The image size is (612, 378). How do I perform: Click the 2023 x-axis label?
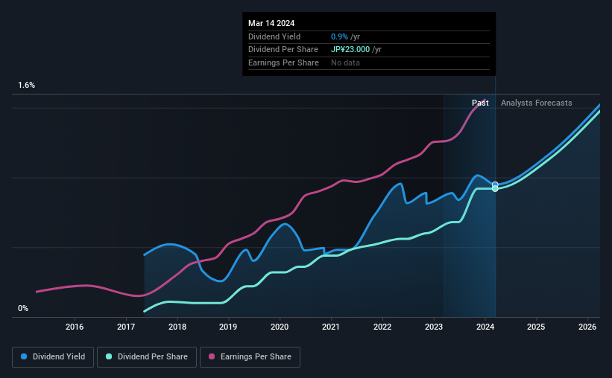(x=434, y=327)
